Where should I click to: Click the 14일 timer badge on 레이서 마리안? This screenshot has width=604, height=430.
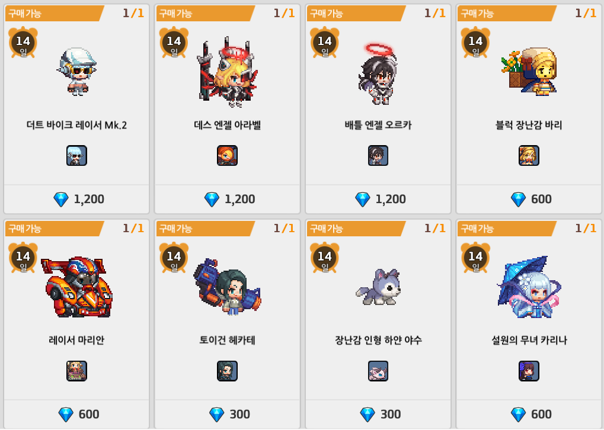point(23,258)
